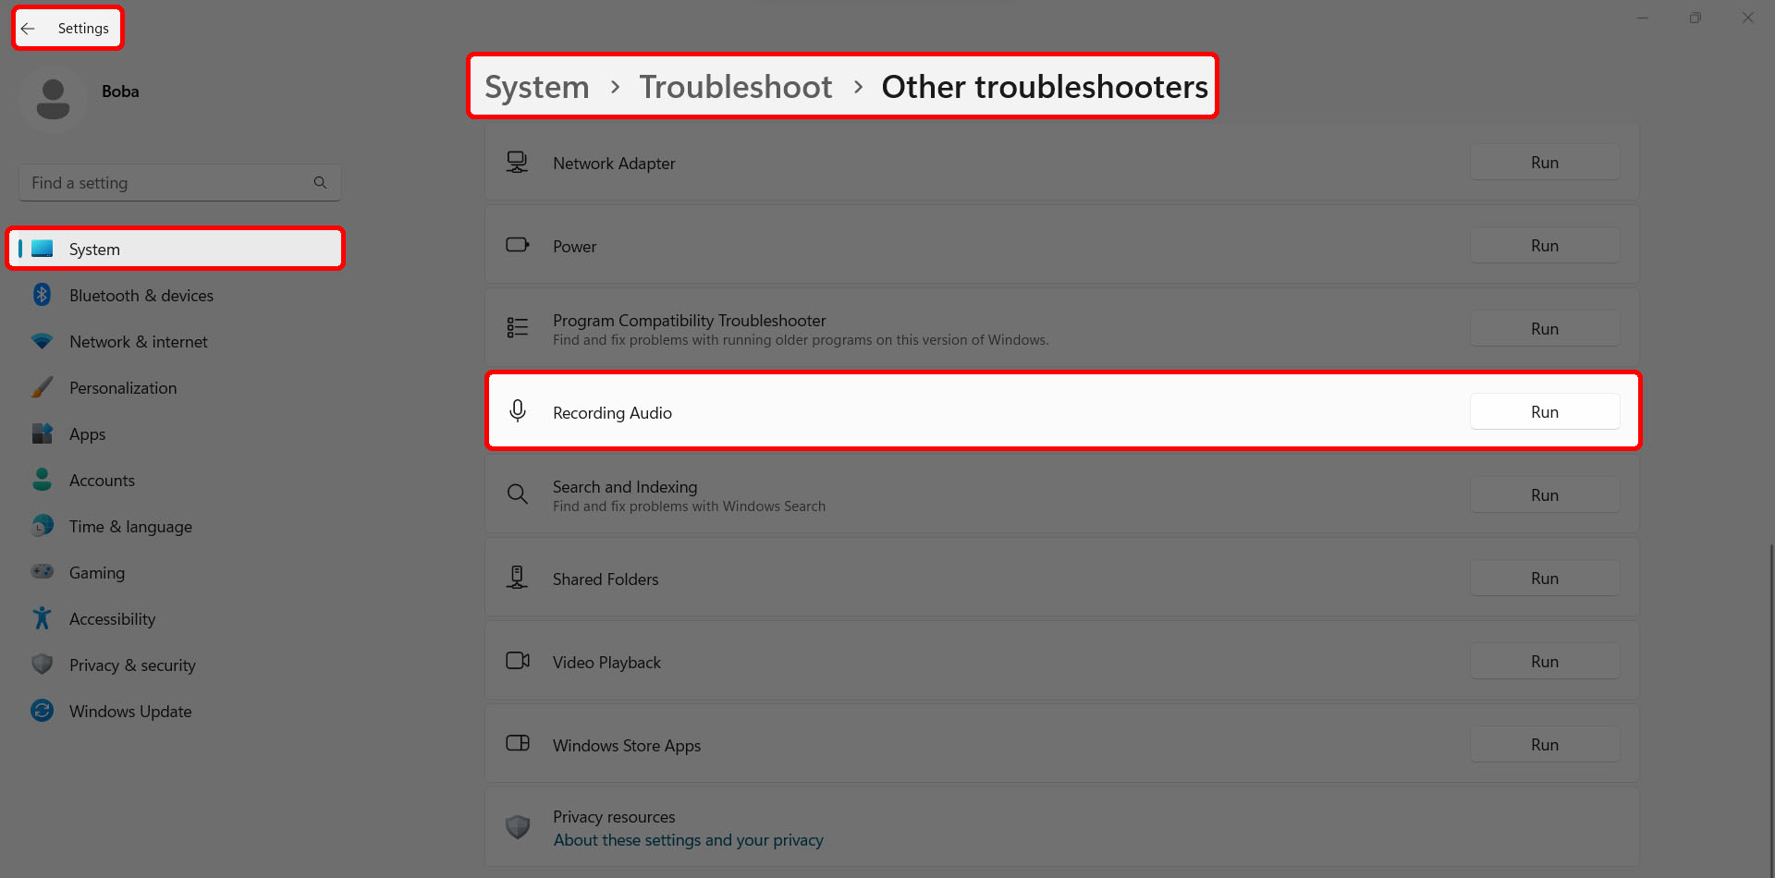Screen dimensions: 1775x878
Task: Click the Windows Update sync icon
Action: (x=42, y=711)
